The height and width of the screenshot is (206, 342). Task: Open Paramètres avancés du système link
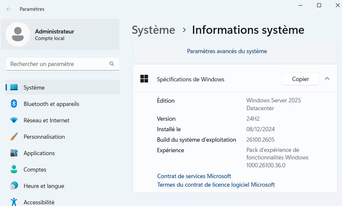click(x=227, y=51)
